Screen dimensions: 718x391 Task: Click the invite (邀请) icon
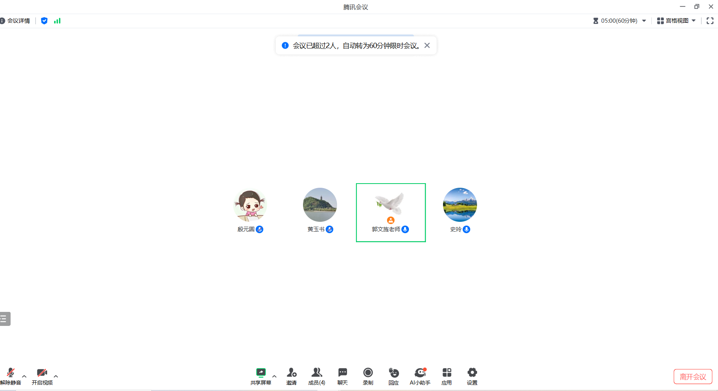point(291,376)
